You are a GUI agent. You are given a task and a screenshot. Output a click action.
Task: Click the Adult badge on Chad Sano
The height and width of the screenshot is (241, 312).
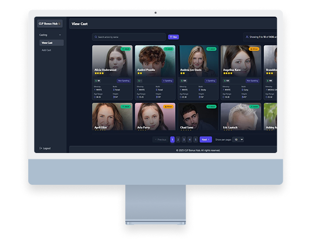click(x=212, y=106)
